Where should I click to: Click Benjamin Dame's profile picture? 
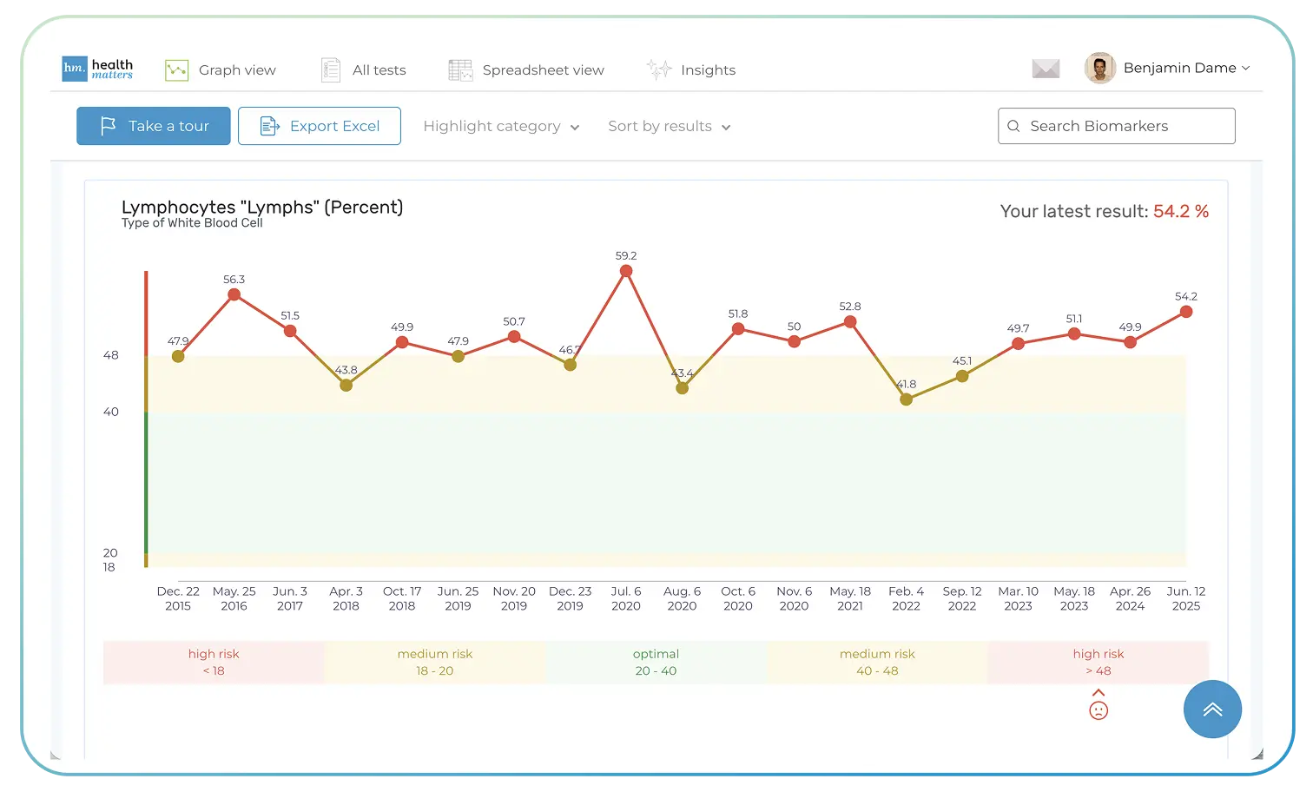pyautogui.click(x=1099, y=68)
